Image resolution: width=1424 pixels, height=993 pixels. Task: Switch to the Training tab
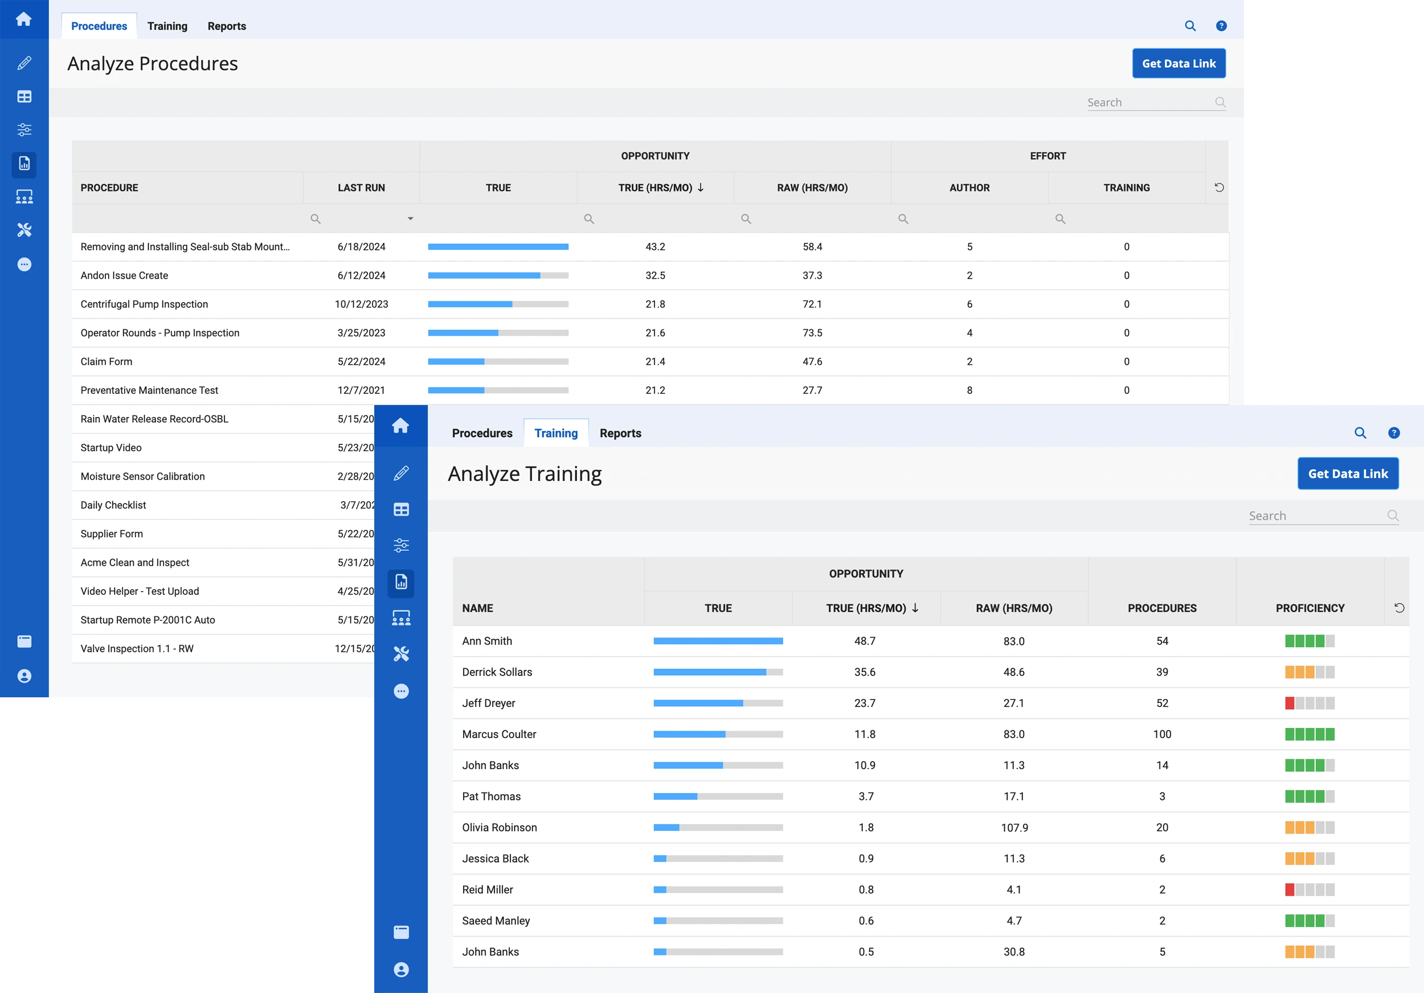tap(167, 26)
